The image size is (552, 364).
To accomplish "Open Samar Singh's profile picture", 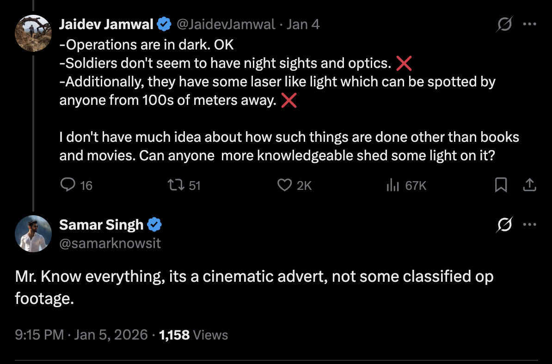I will [x=33, y=234].
